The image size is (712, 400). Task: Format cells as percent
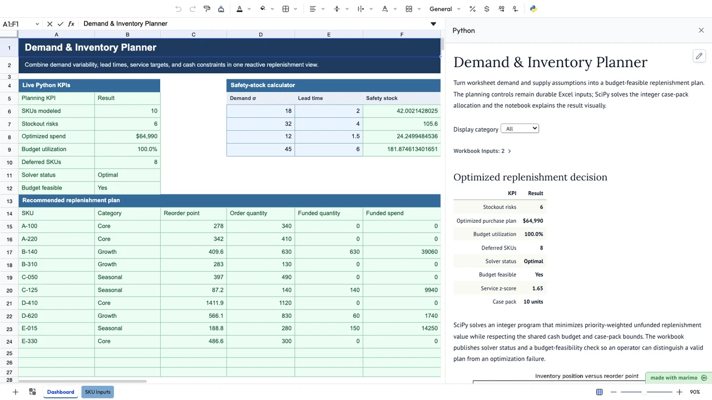tap(472, 9)
